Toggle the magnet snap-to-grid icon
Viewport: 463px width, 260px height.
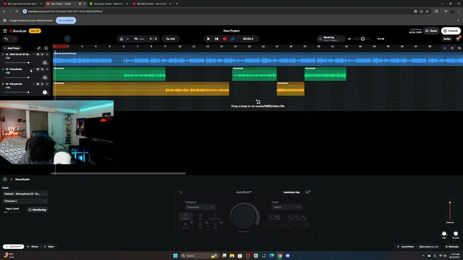tap(445, 48)
